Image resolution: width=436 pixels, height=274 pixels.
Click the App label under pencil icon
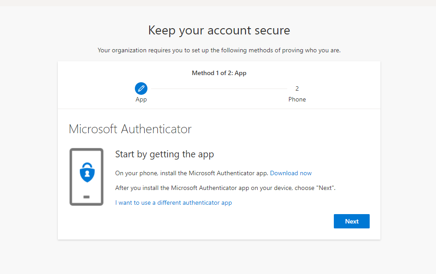tap(141, 99)
